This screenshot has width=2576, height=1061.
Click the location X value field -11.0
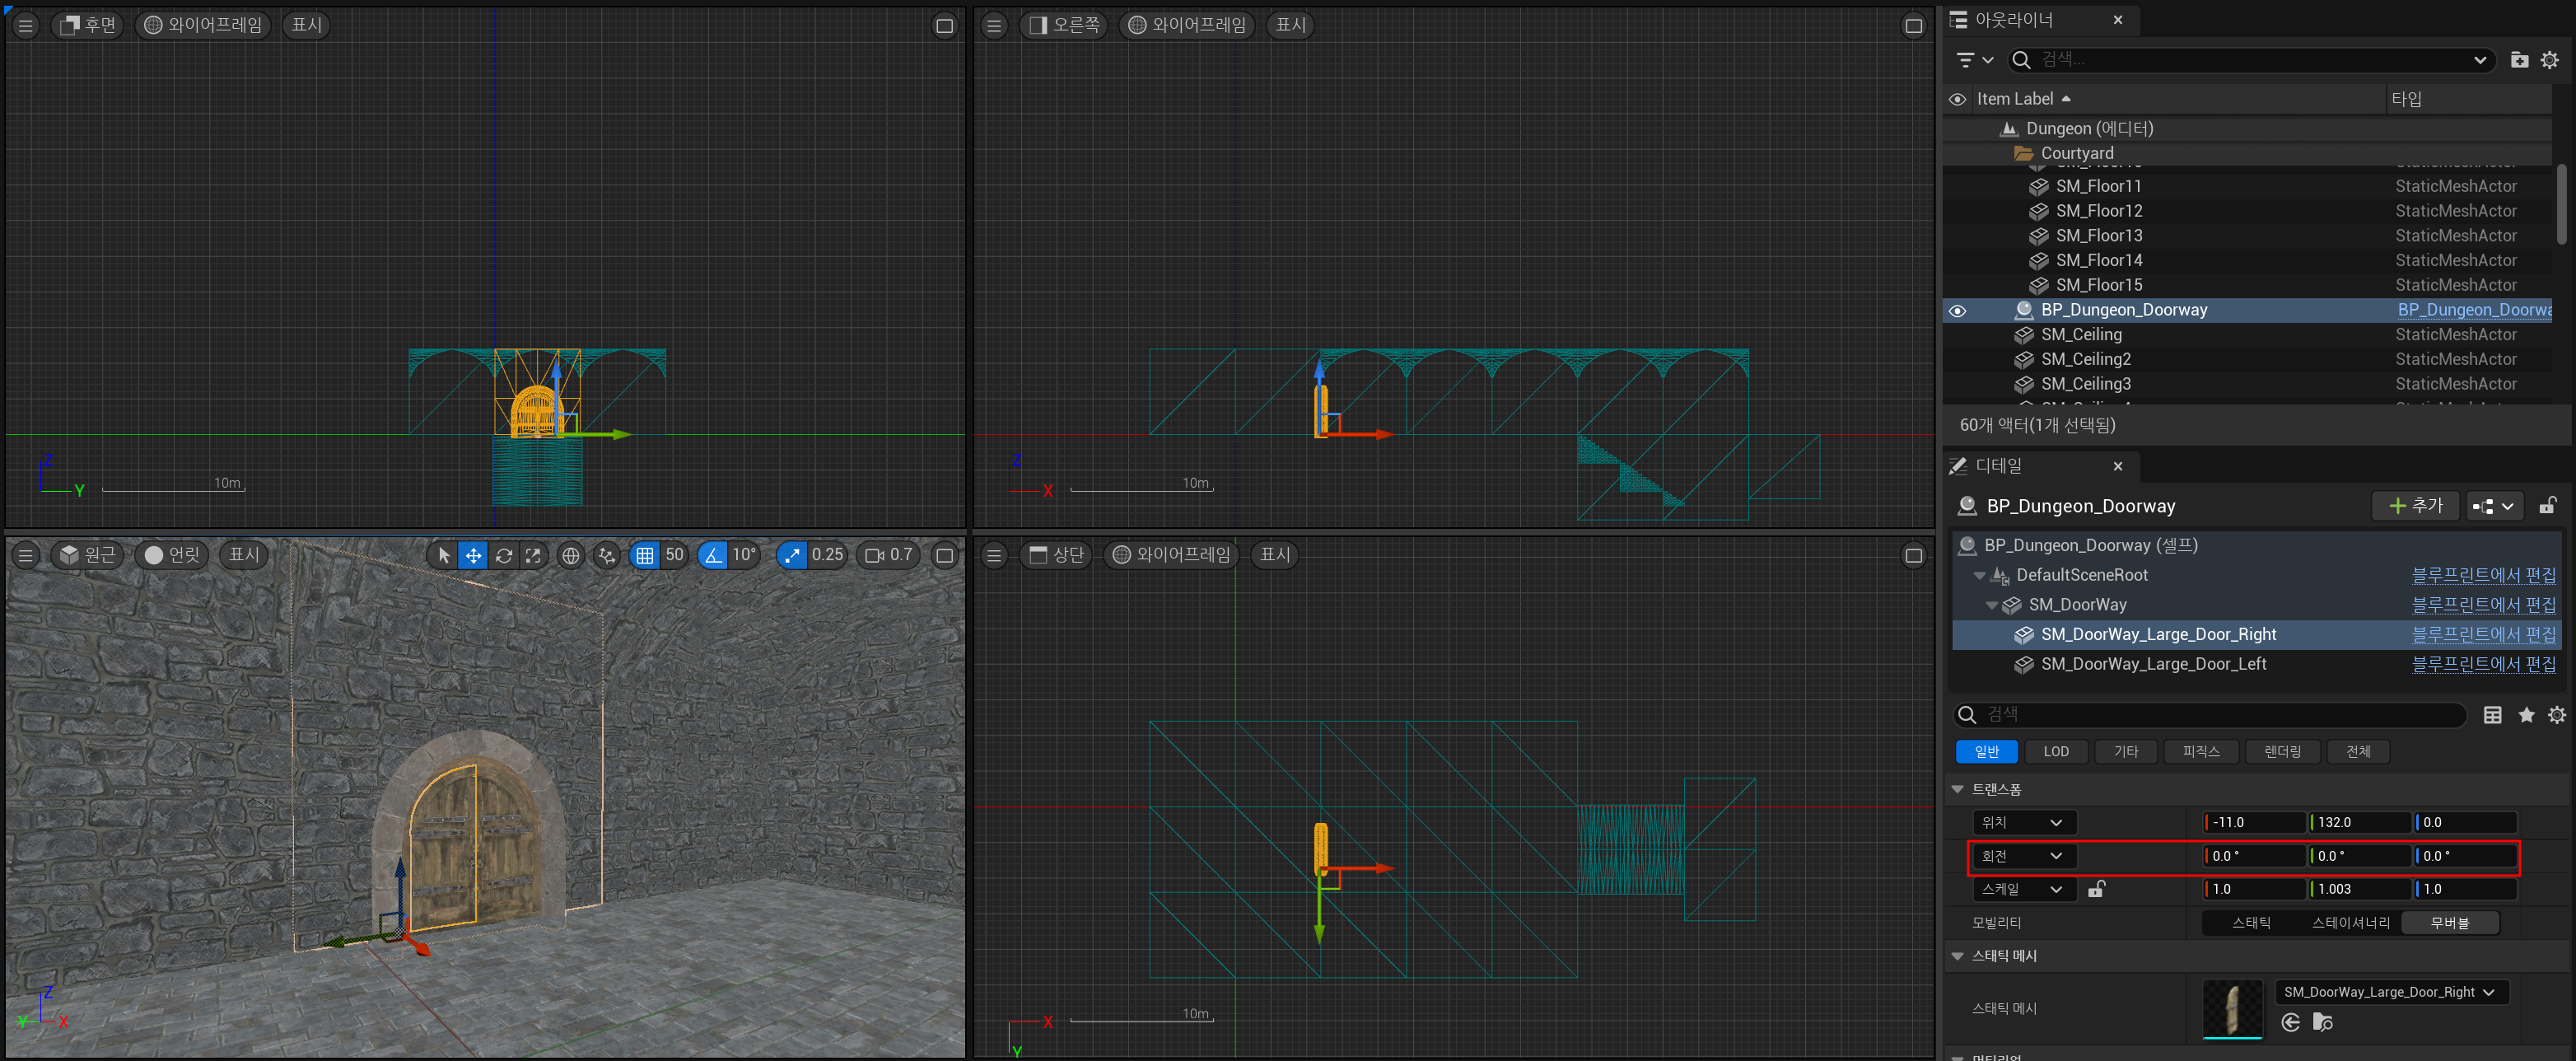click(x=2253, y=822)
